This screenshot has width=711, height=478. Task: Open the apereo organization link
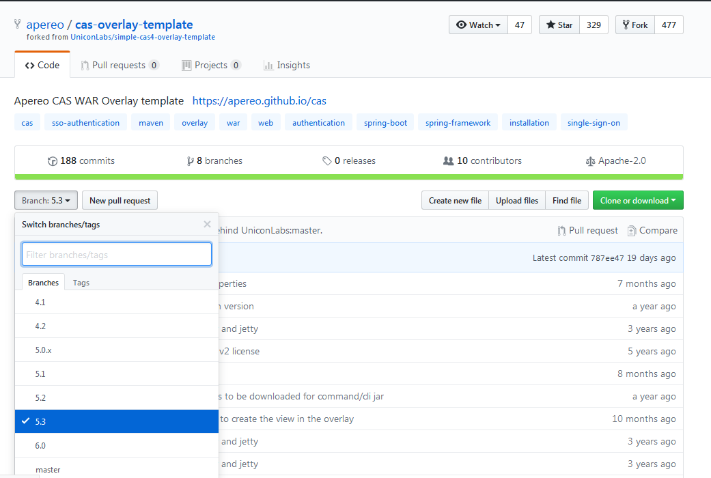[45, 25]
